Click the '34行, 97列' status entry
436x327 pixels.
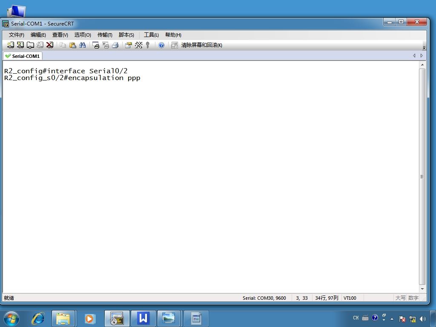pyautogui.click(x=327, y=298)
